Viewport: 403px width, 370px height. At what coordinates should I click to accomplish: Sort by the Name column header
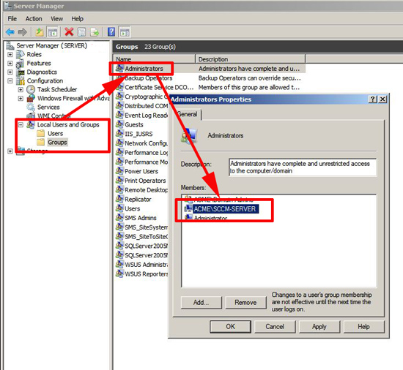tap(154, 59)
